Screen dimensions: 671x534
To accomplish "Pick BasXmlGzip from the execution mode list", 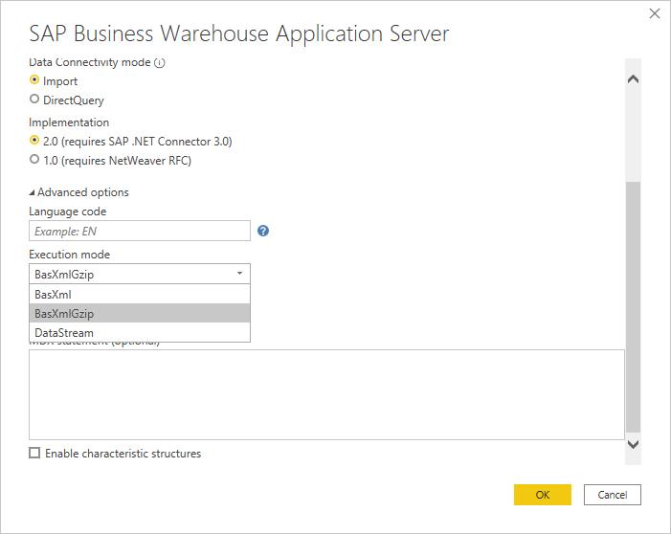I will point(140,313).
